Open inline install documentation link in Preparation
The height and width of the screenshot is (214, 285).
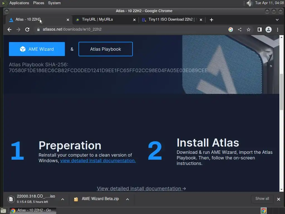tap(98, 161)
